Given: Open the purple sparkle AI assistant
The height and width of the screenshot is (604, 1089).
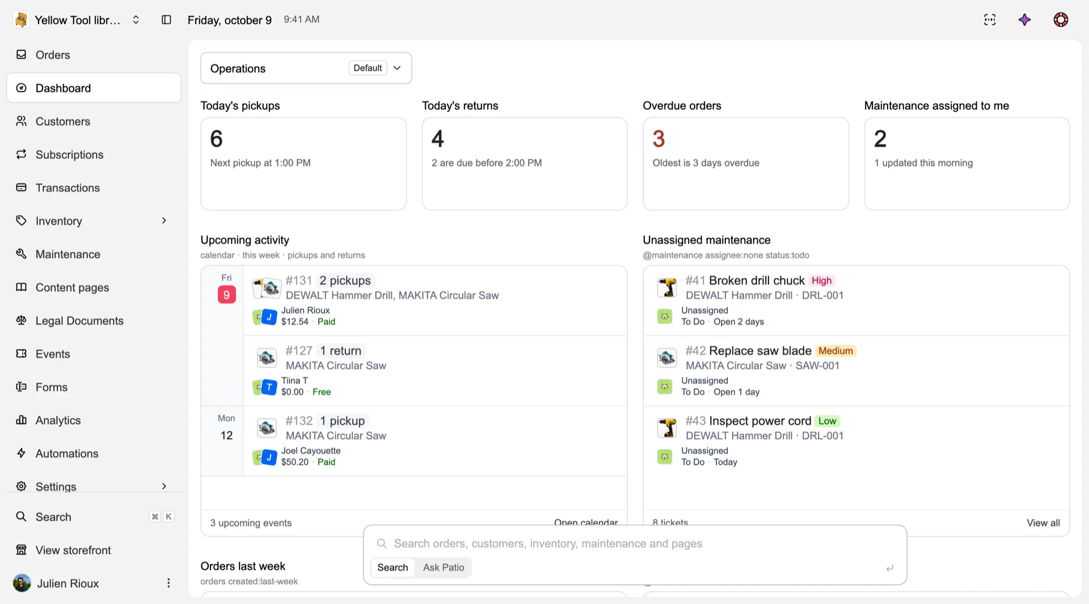Looking at the screenshot, I should (x=1024, y=20).
